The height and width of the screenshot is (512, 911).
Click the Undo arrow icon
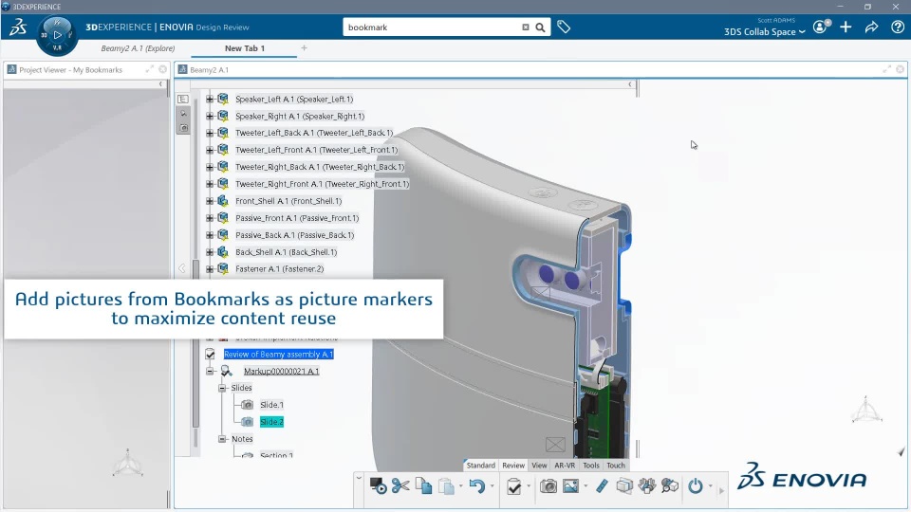(477, 485)
